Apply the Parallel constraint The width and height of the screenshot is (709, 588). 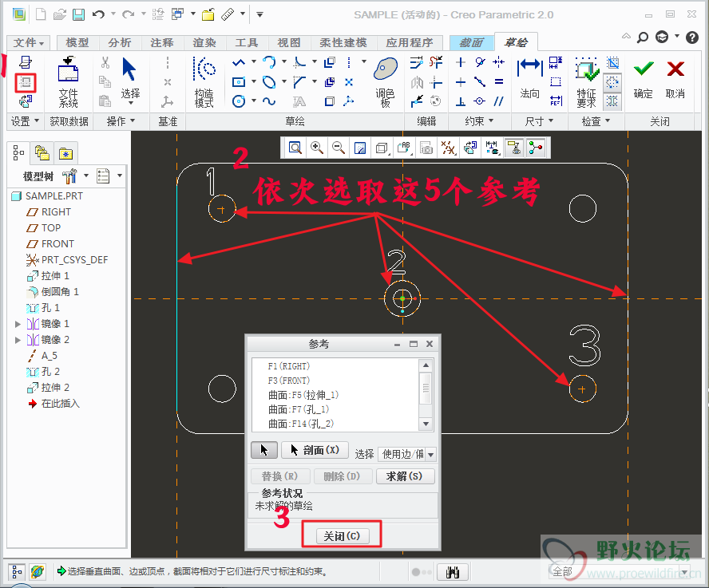click(499, 101)
